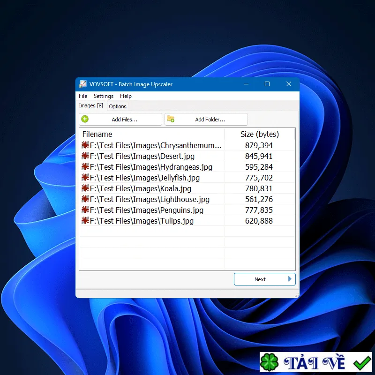Image resolution: width=375 pixels, height=375 pixels.
Task: Click the Filename column header
Action: (x=152, y=134)
